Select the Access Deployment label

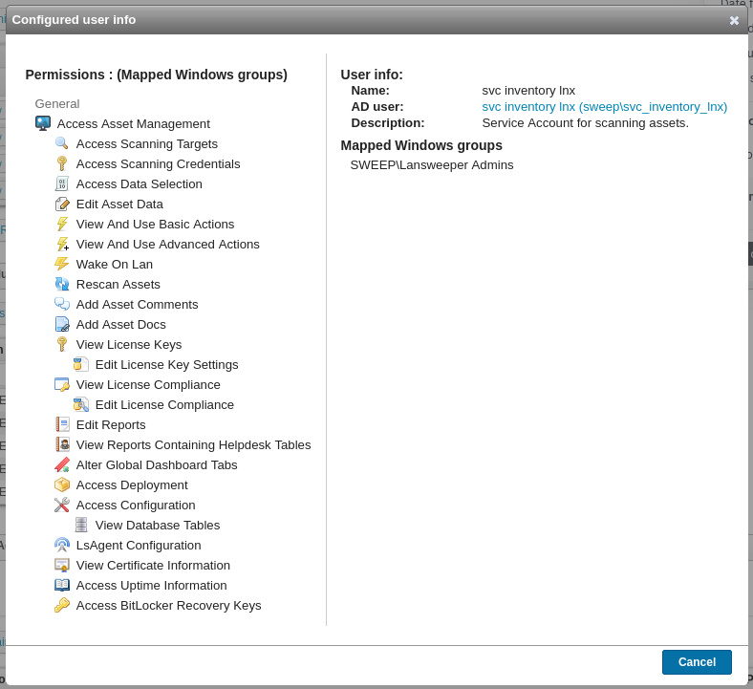132,485
